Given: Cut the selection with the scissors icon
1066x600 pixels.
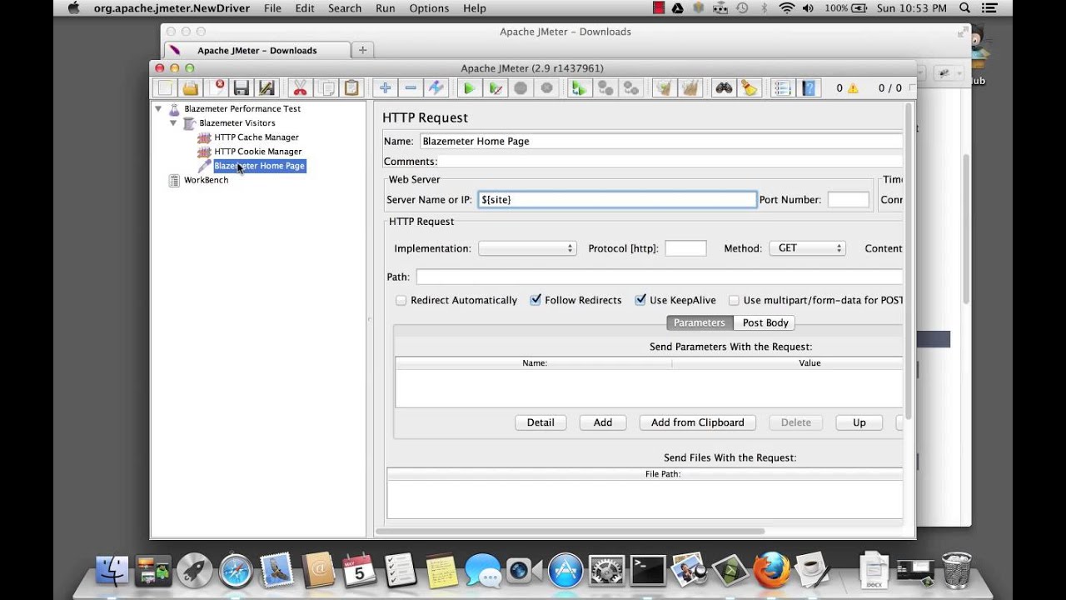Looking at the screenshot, I should point(300,87).
